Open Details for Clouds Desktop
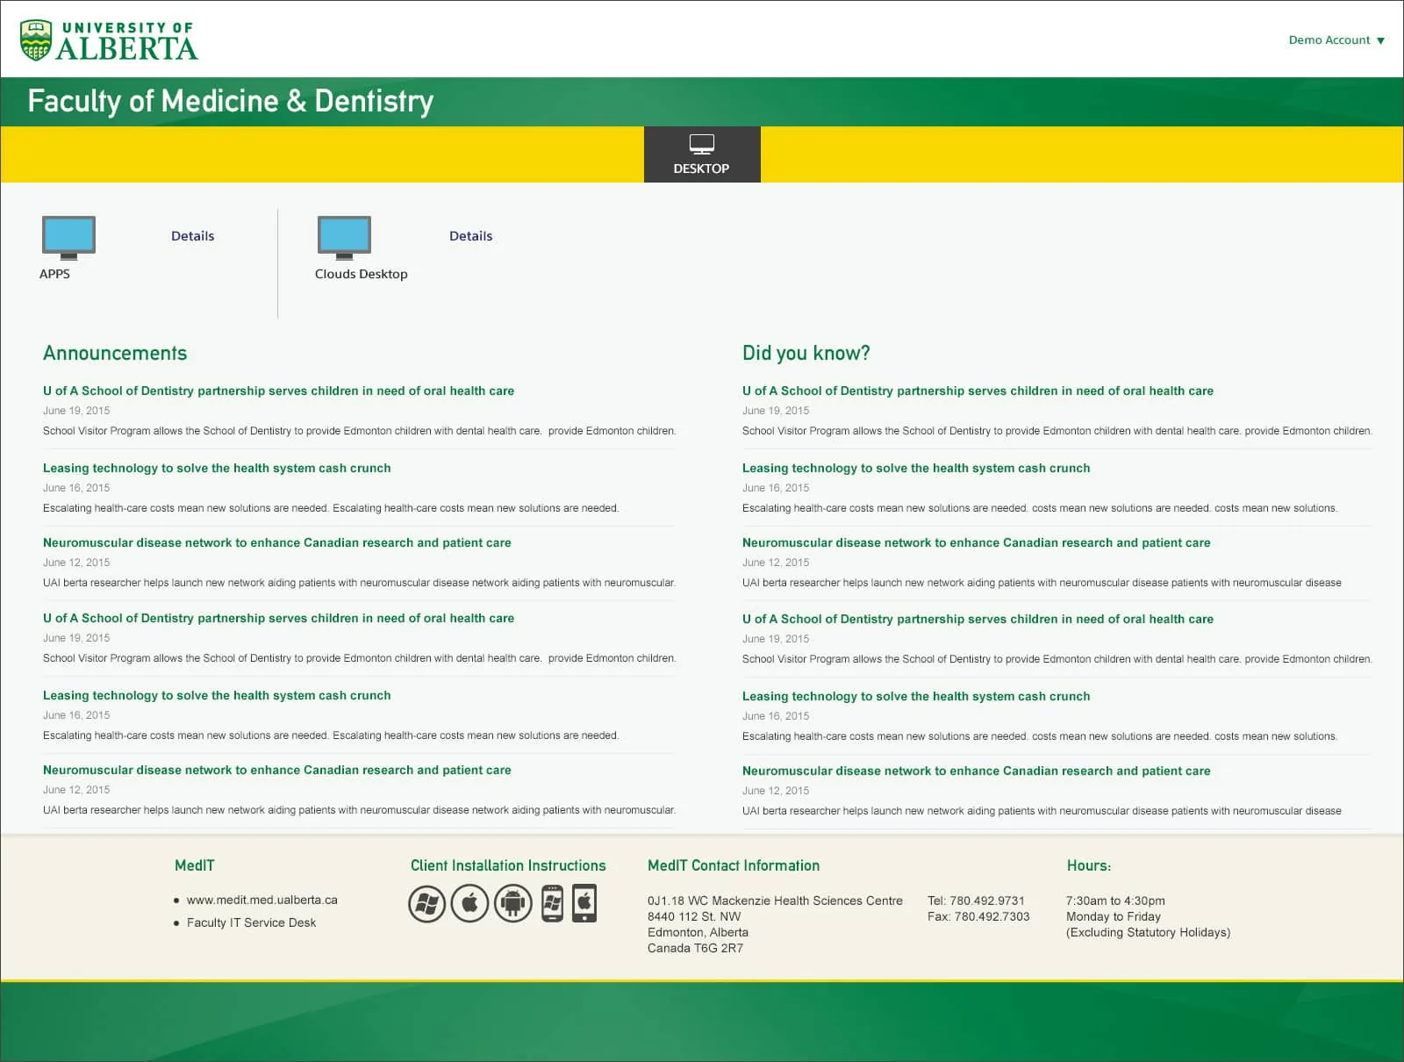This screenshot has height=1062, width=1404. [470, 236]
